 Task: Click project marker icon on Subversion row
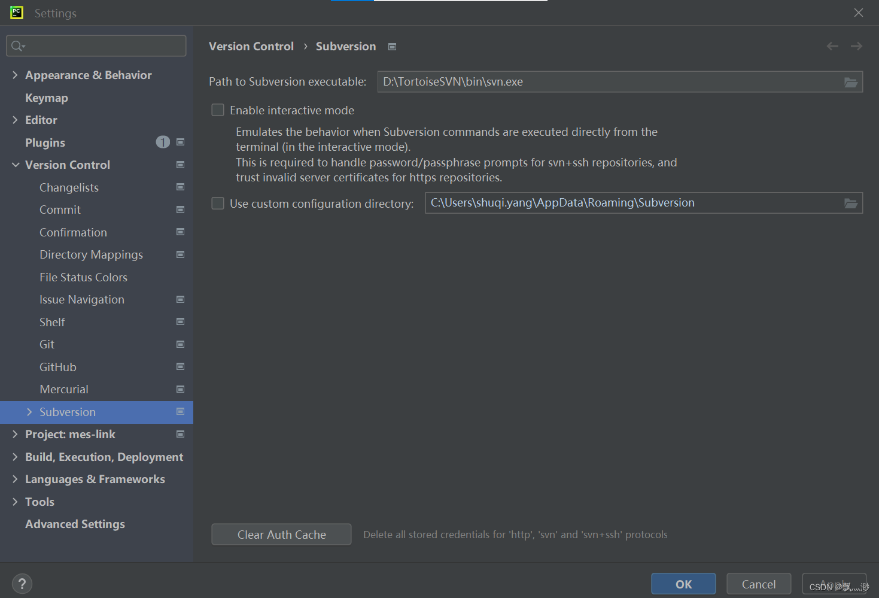[181, 412]
